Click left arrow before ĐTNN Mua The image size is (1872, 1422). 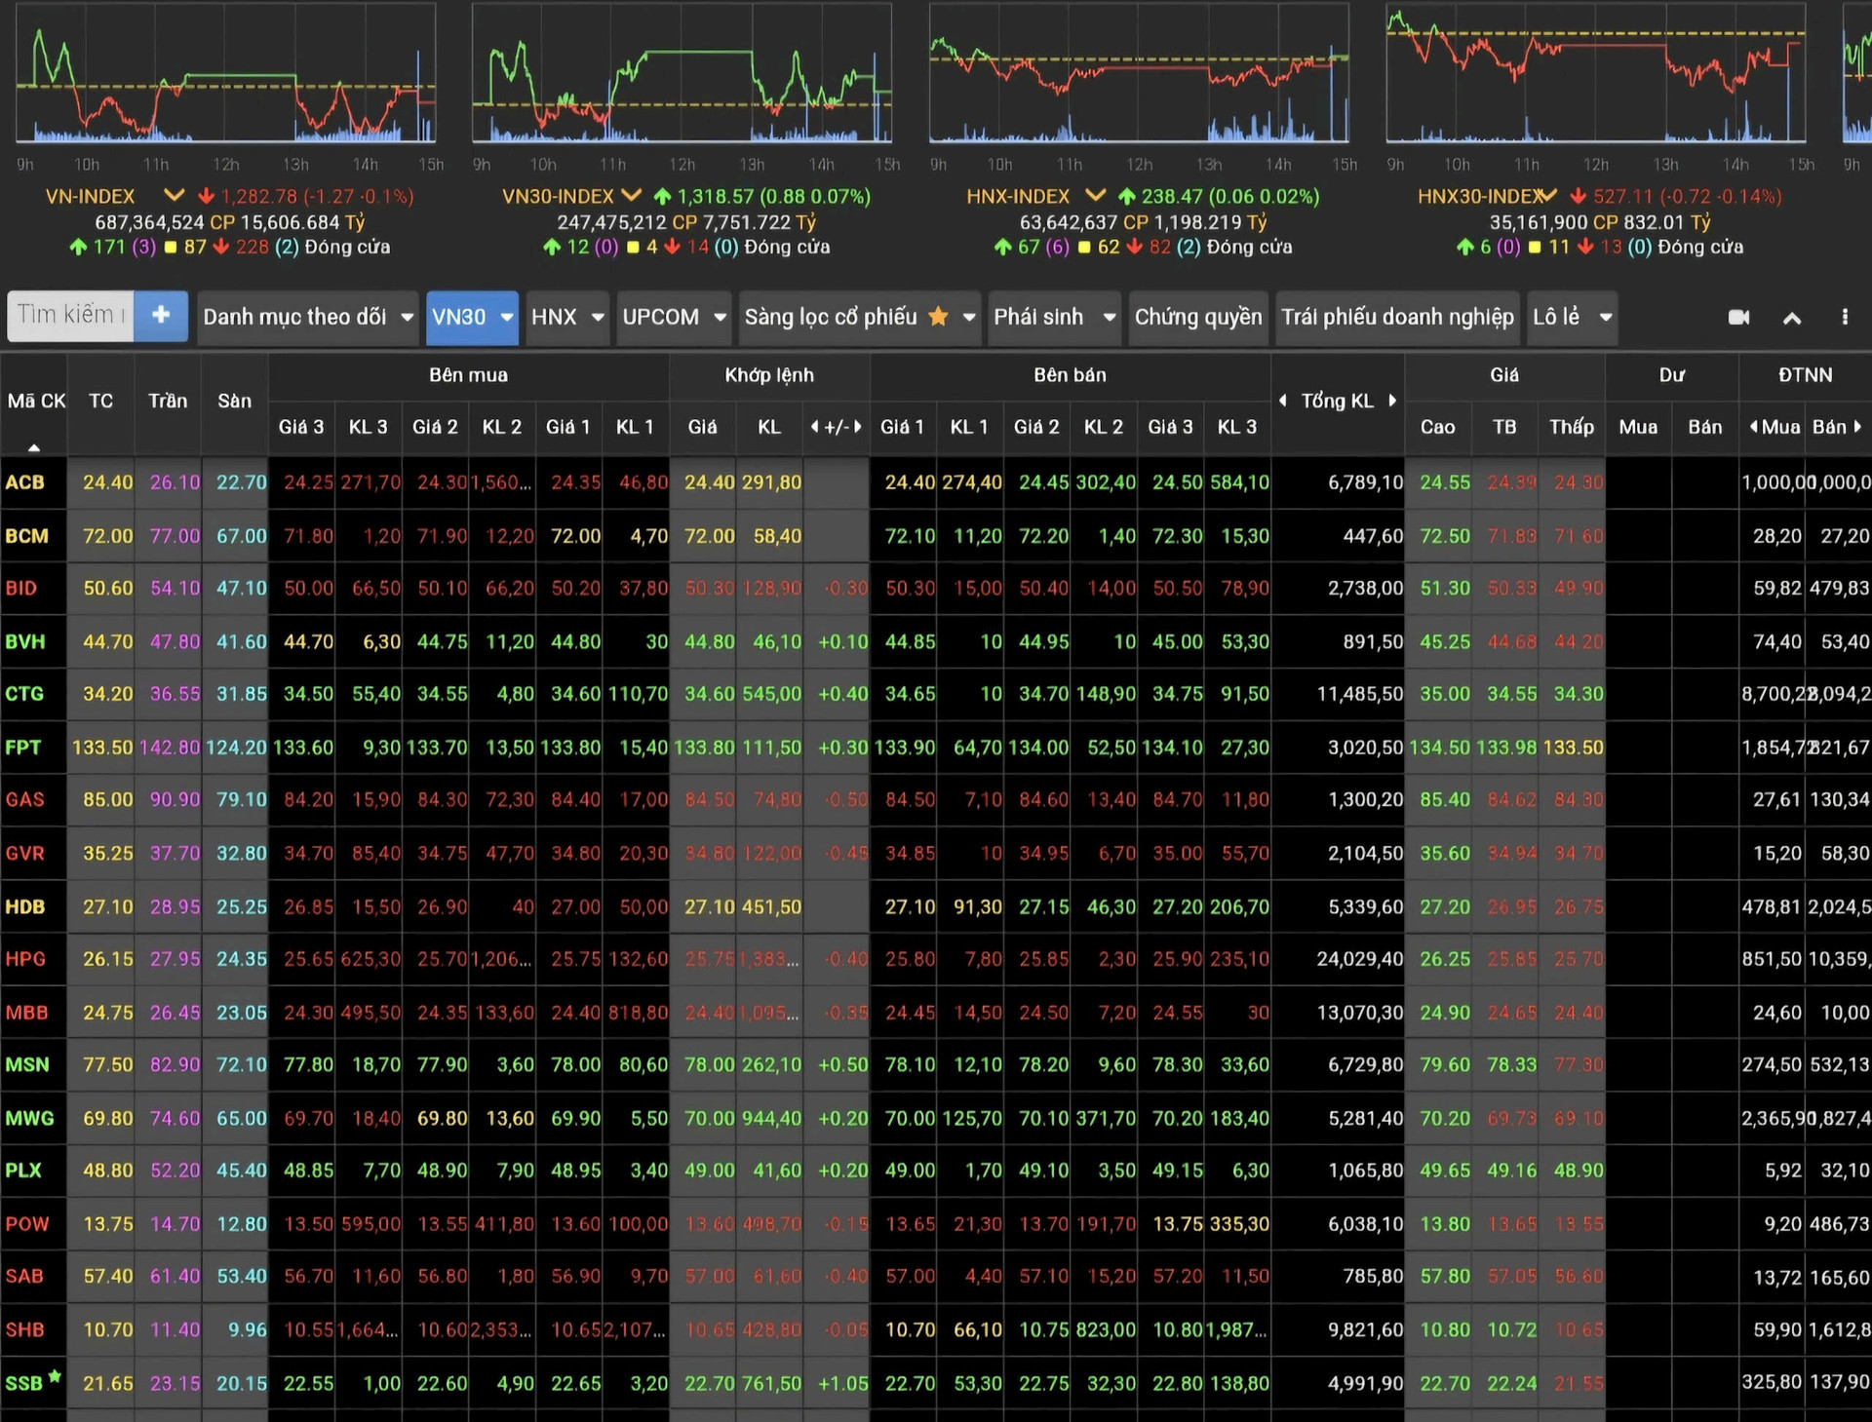pos(1754,427)
